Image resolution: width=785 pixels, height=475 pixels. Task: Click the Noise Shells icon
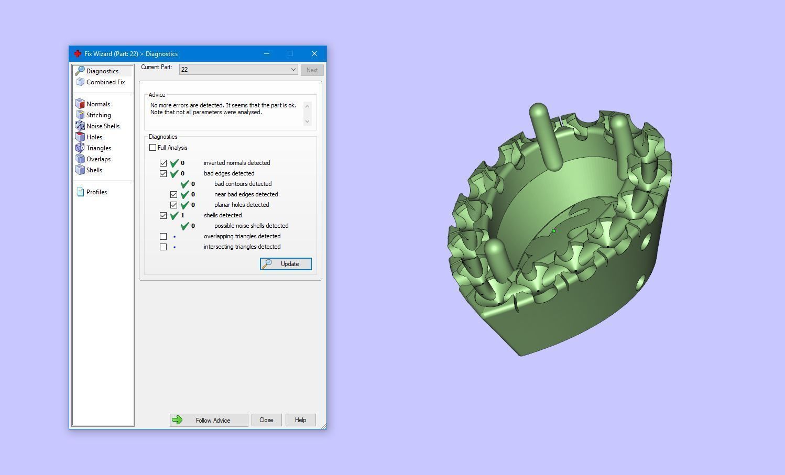pos(80,126)
